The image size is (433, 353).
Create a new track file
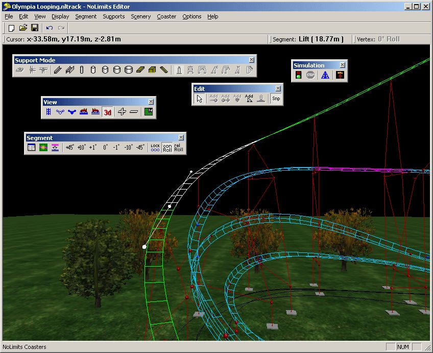point(11,28)
